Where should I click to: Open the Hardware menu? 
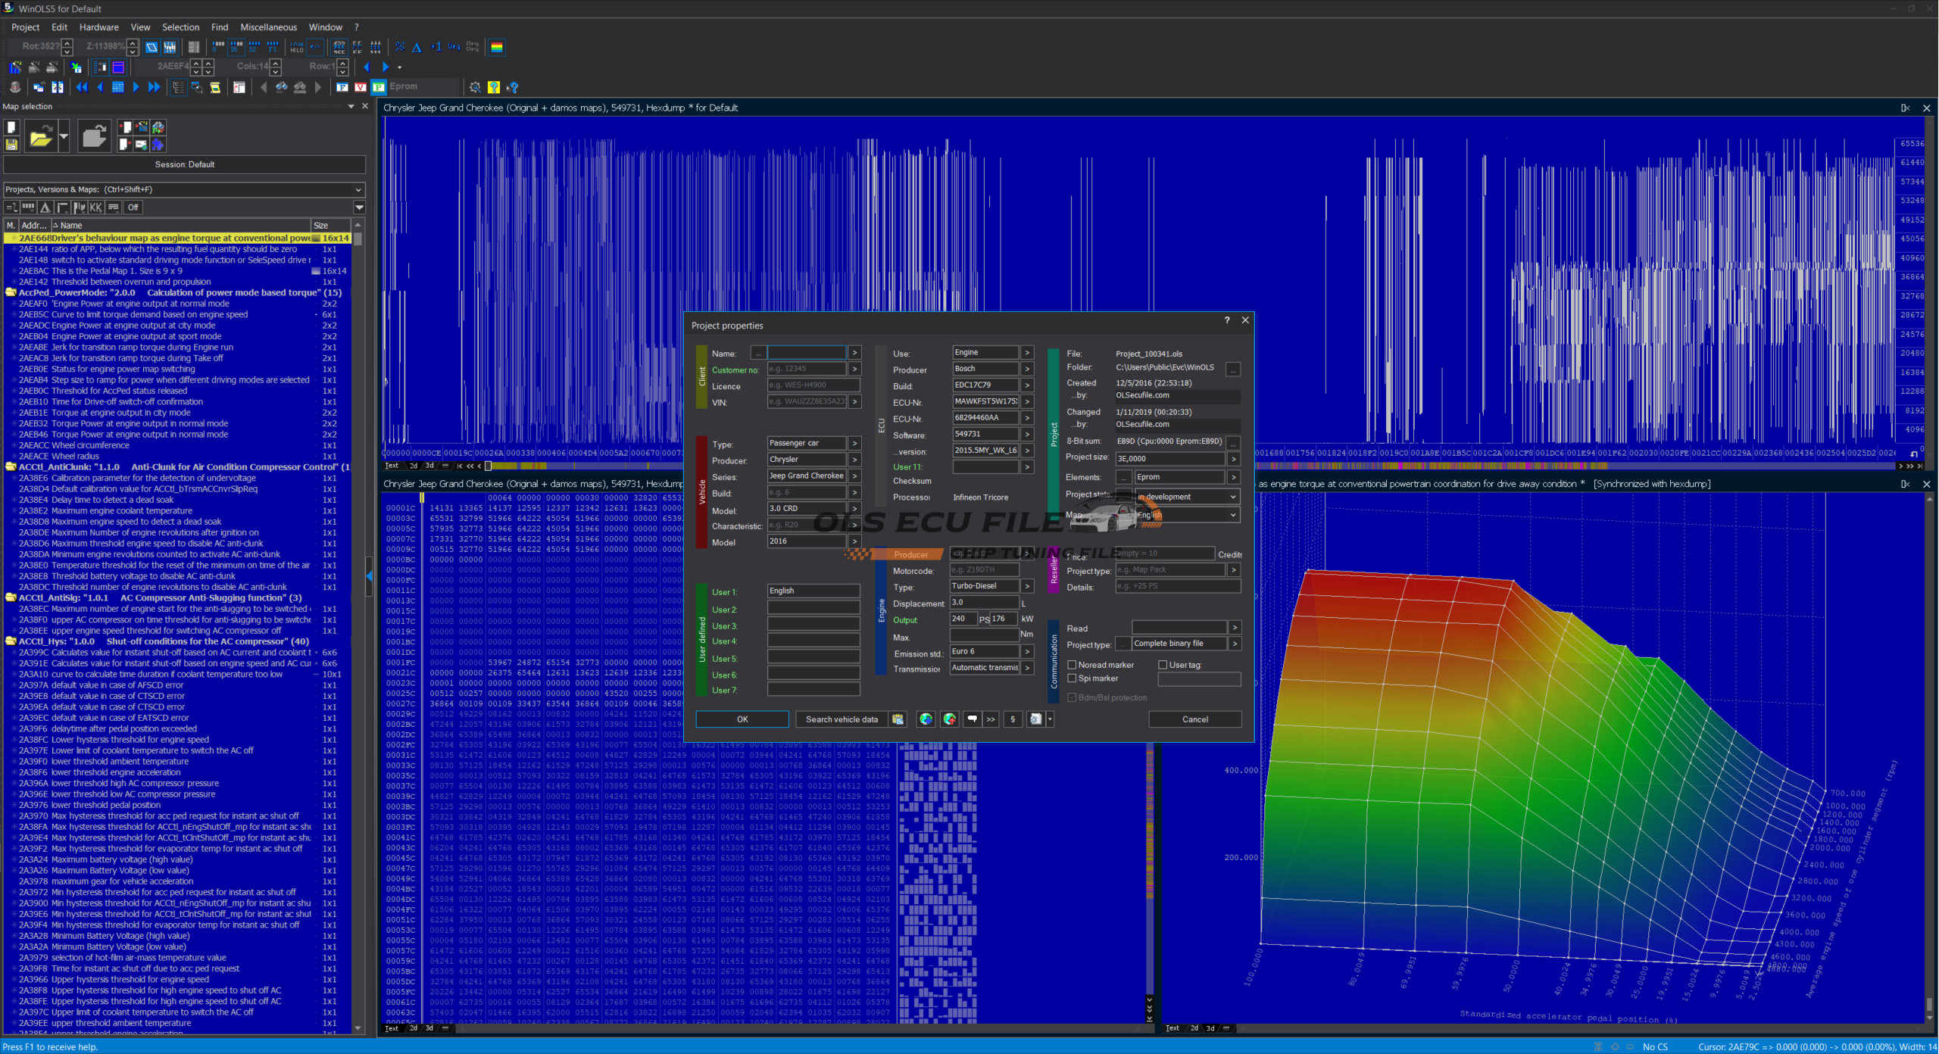(x=98, y=27)
